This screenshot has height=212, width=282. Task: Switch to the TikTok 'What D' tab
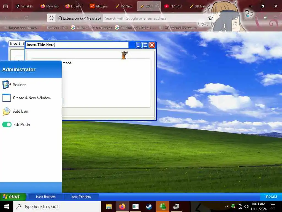[x=24, y=6]
